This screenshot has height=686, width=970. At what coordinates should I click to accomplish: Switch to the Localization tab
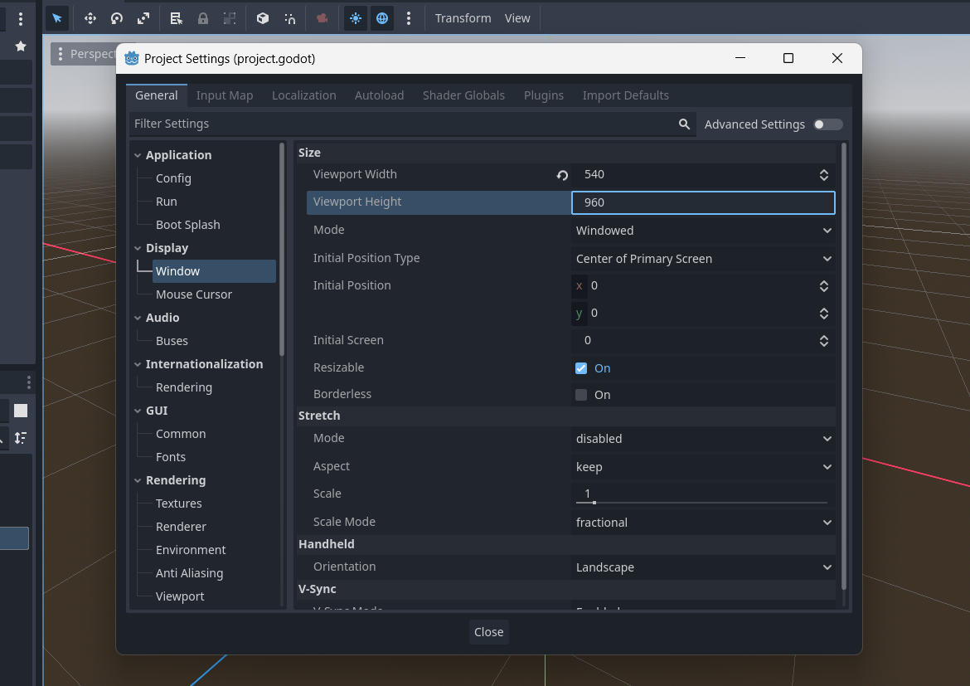click(x=303, y=95)
